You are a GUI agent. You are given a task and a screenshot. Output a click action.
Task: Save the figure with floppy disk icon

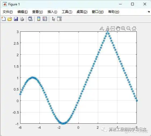(x=16, y=19)
